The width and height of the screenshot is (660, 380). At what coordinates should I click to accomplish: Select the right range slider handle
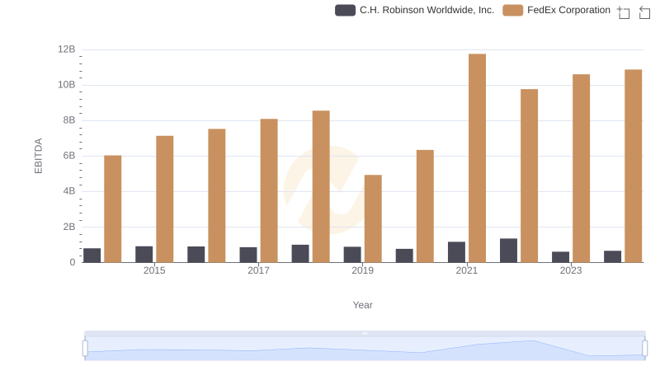645,349
